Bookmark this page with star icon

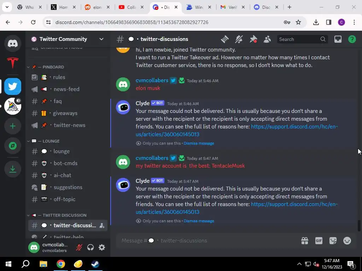[298, 22]
